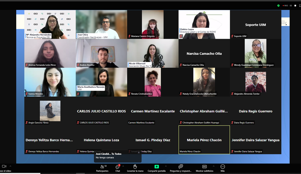Screen dimensions: 301x174
Task: Stop the meeting recording
Action: (x=295, y=5)
